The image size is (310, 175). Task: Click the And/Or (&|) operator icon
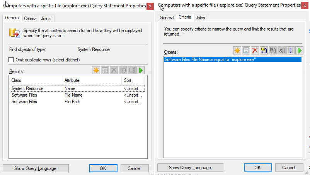281,51
